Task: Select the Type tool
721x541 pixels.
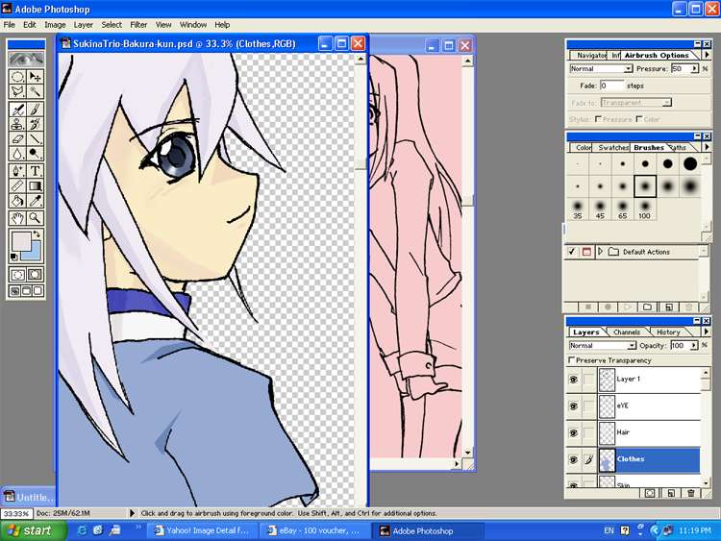Action: (x=35, y=171)
